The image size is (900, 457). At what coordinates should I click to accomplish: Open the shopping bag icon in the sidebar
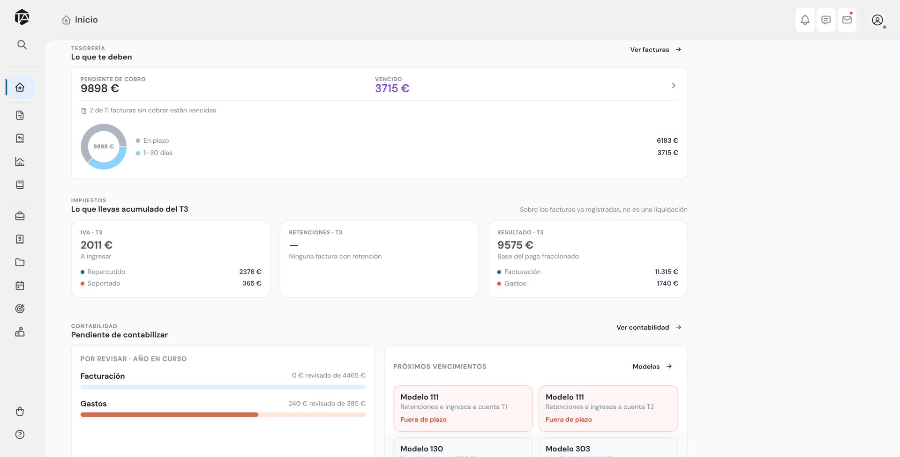pos(20,411)
